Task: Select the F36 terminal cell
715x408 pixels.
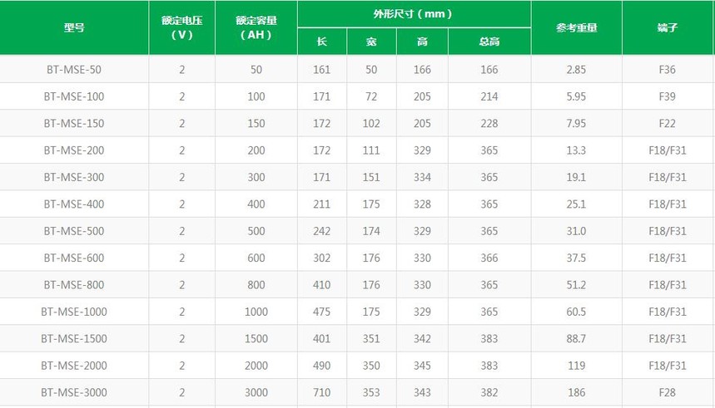Action: pyautogui.click(x=668, y=69)
